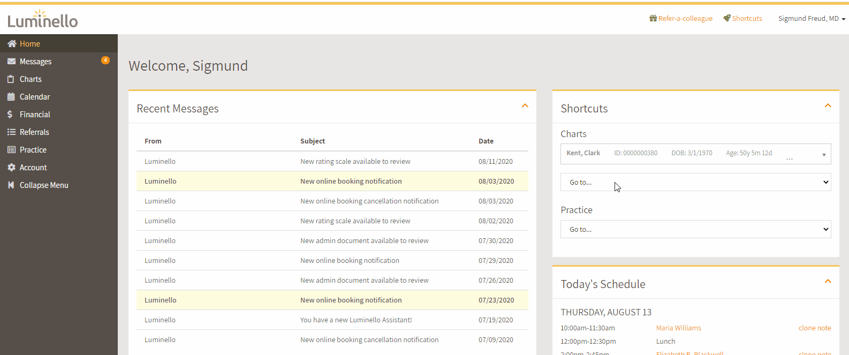849x355 pixels.
Task: Click the Account gear icon
Action: [11, 168]
